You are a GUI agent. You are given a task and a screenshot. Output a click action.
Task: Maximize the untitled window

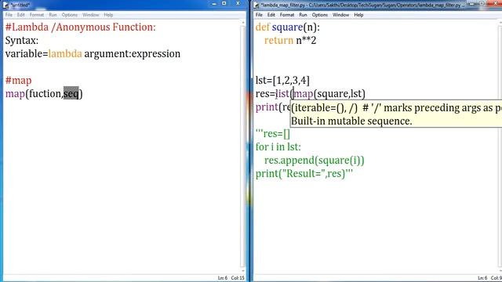(224, 3)
